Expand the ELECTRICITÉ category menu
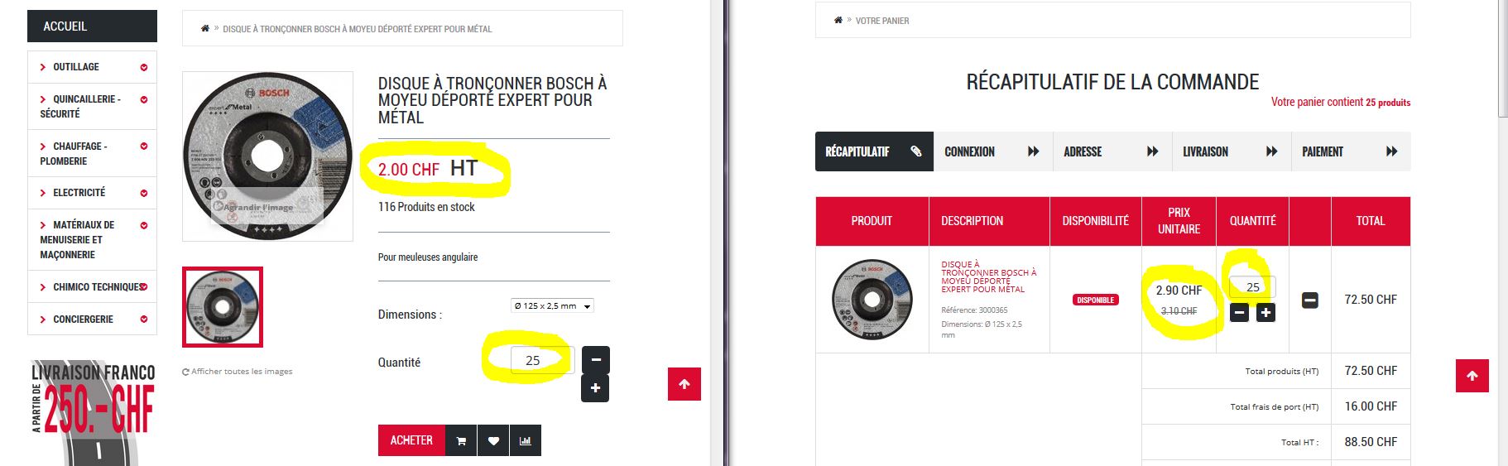 click(x=93, y=193)
